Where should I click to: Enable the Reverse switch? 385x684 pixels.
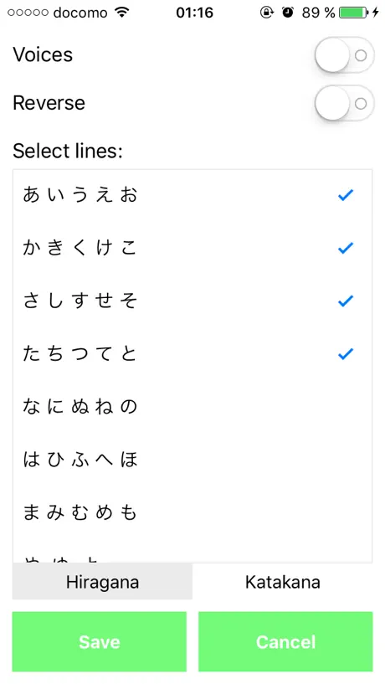[x=344, y=103]
